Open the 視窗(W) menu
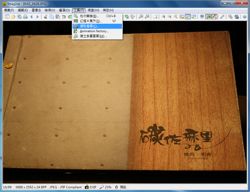The height and width of the screenshot is (192, 250). (93, 10)
